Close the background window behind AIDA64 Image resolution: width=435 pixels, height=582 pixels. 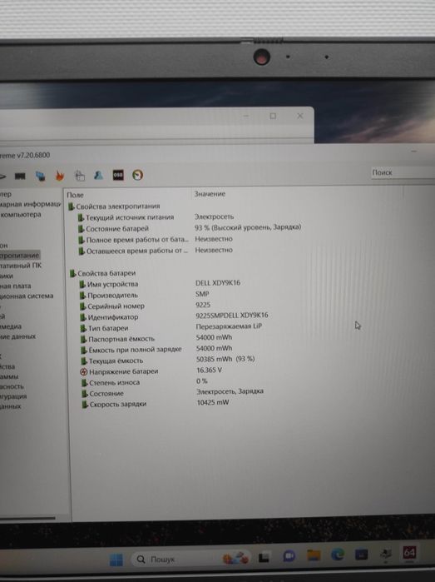coord(300,116)
